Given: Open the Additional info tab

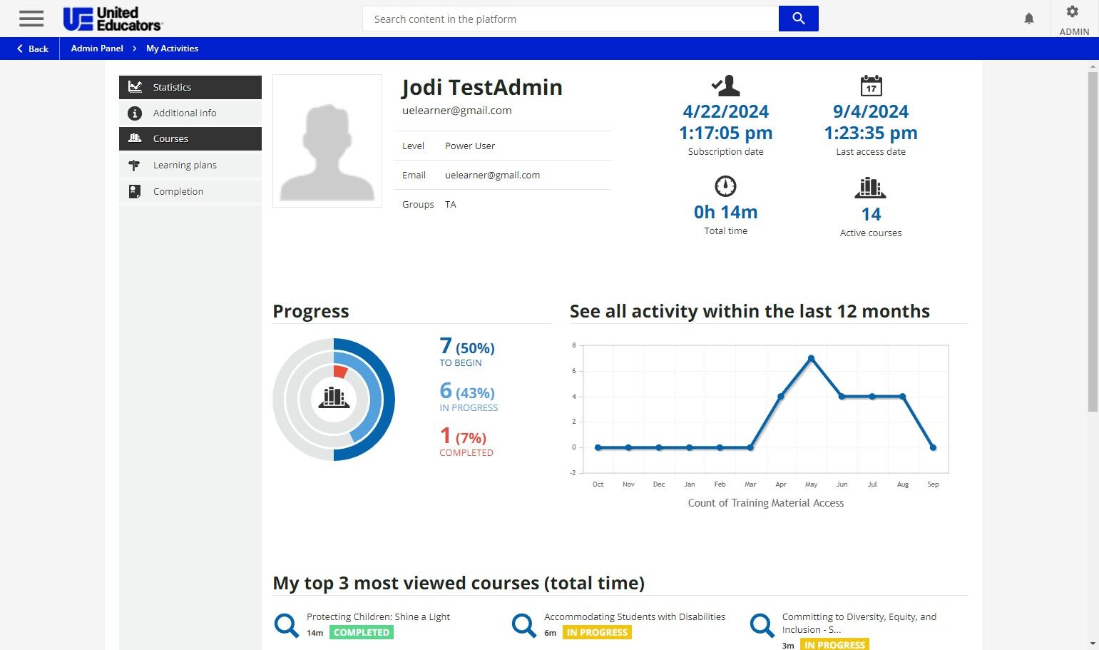Looking at the screenshot, I should coord(190,113).
